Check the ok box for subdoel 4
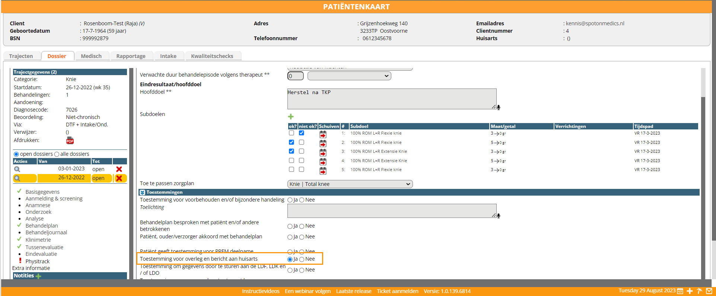The width and height of the screenshot is (716, 296). click(292, 161)
